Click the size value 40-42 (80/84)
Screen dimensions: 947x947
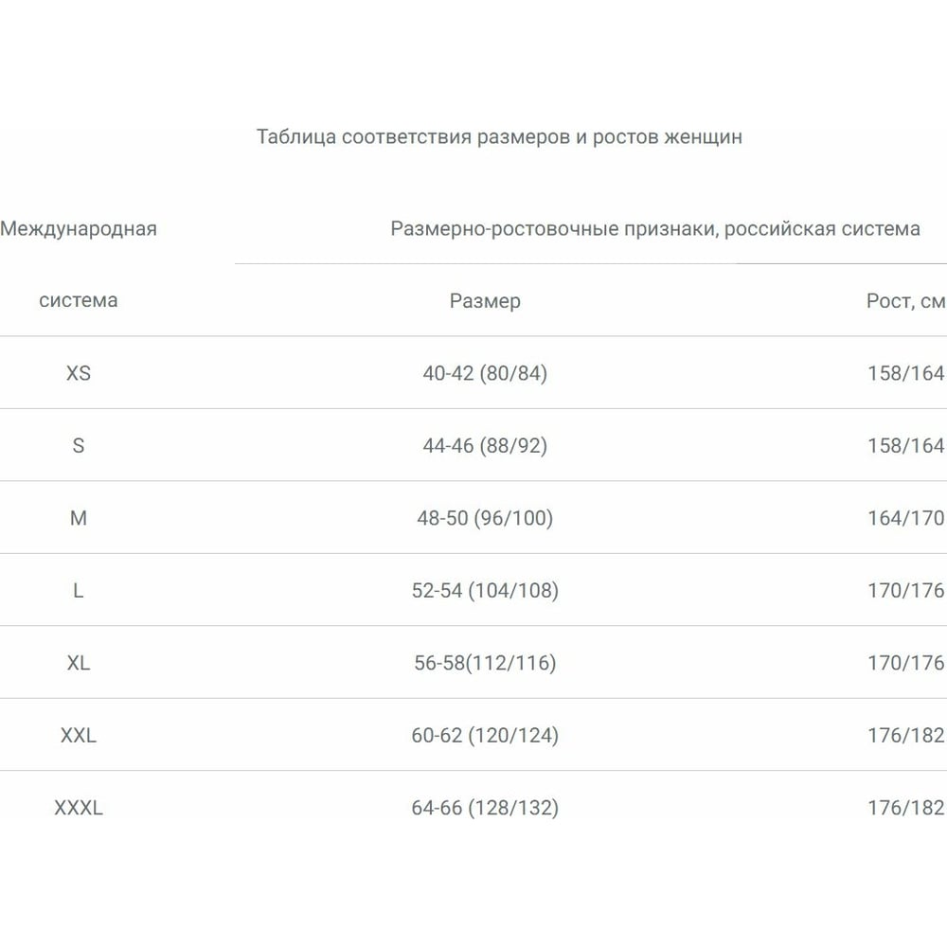point(485,373)
